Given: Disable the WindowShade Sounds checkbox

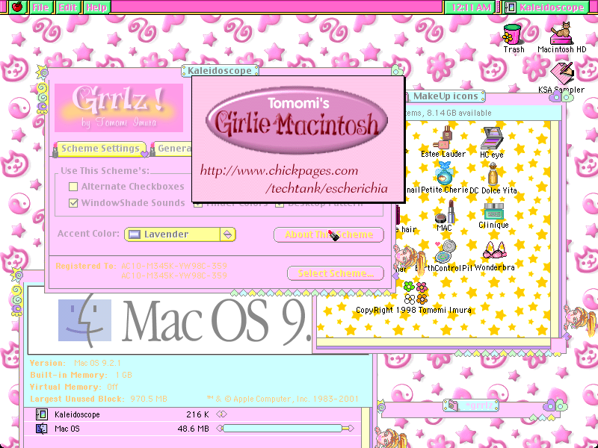Looking at the screenshot, I should tap(73, 202).
